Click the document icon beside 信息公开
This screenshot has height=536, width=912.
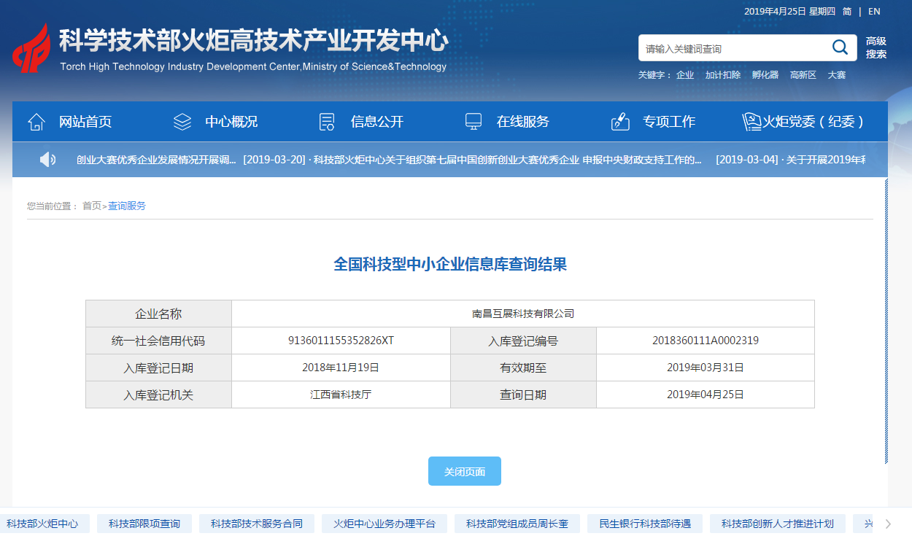pos(328,122)
